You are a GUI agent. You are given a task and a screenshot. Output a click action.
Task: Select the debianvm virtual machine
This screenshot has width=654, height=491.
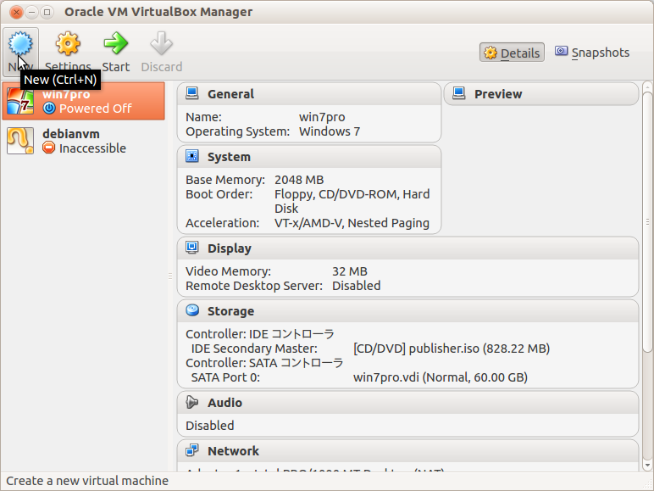[x=83, y=141]
